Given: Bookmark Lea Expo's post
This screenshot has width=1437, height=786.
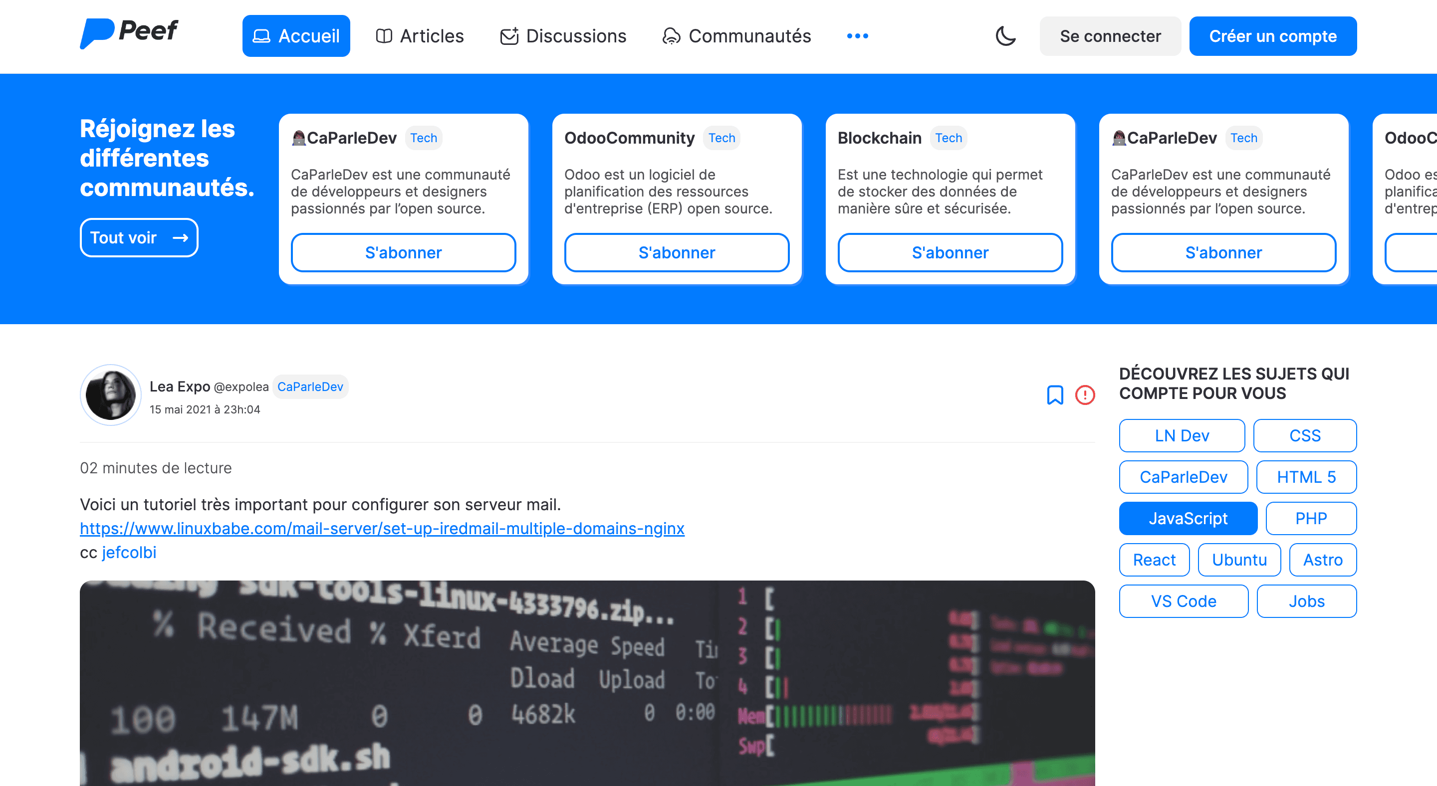Looking at the screenshot, I should pos(1054,394).
